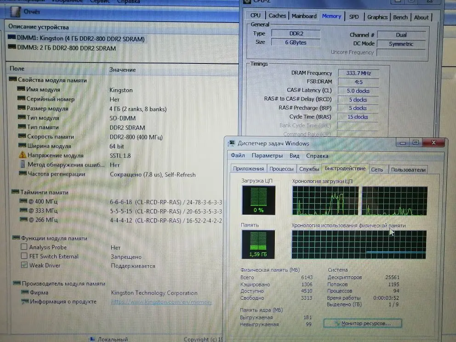Screen dimensions: 456x342
Task: Click the Type DDR2 field in CPU-Z
Action: click(x=296, y=34)
